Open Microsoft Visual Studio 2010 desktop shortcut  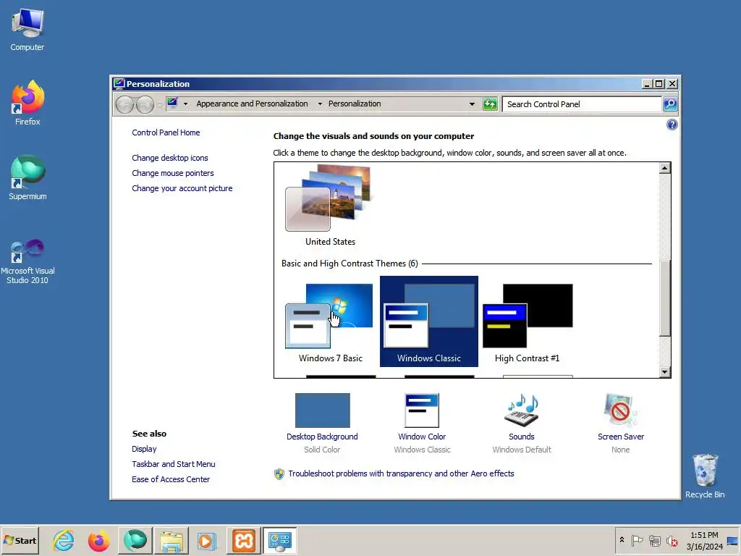pyautogui.click(x=27, y=261)
